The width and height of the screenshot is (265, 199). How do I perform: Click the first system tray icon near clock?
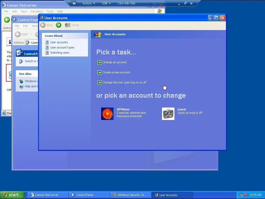coord(241,195)
